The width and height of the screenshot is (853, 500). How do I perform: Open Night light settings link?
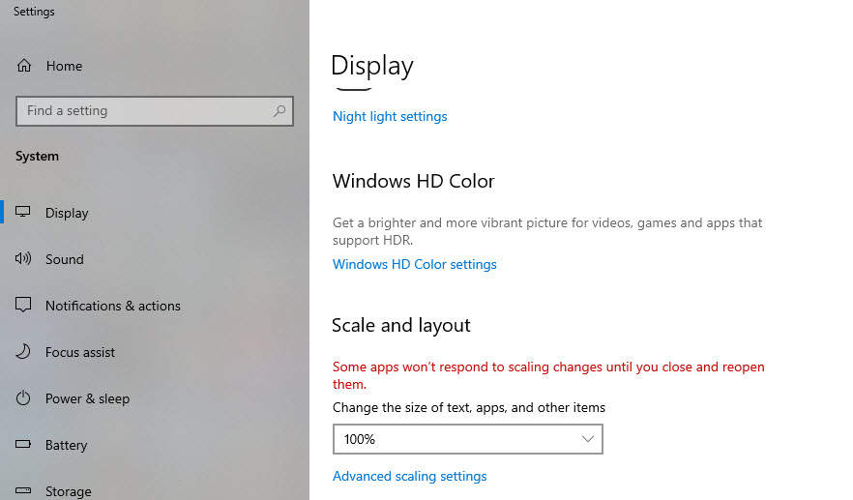(x=390, y=116)
